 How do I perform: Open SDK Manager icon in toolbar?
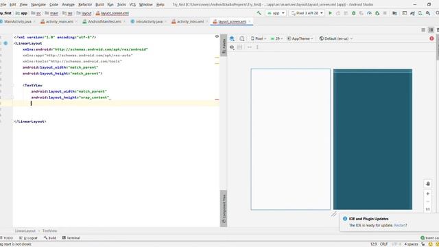click(x=428, y=13)
